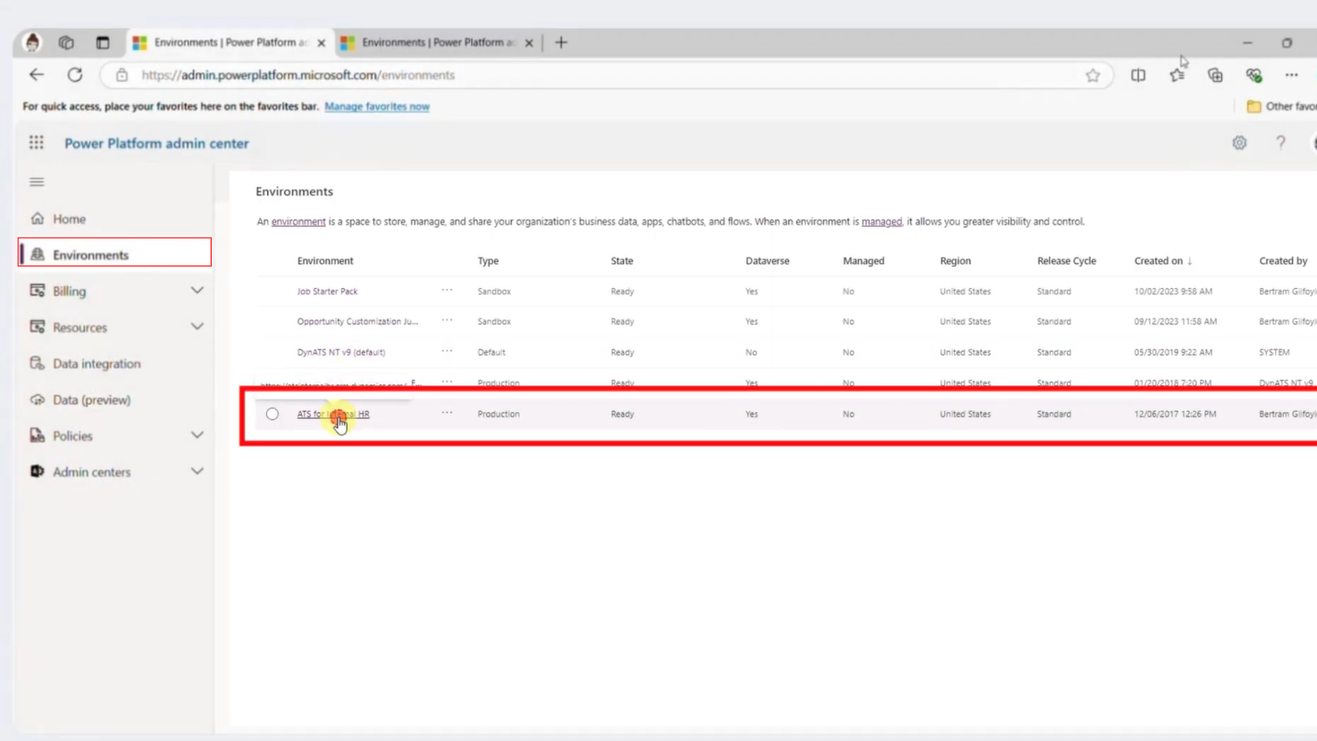The image size is (1317, 741).
Task: Click Power Platform admin center title
Action: 156,143
